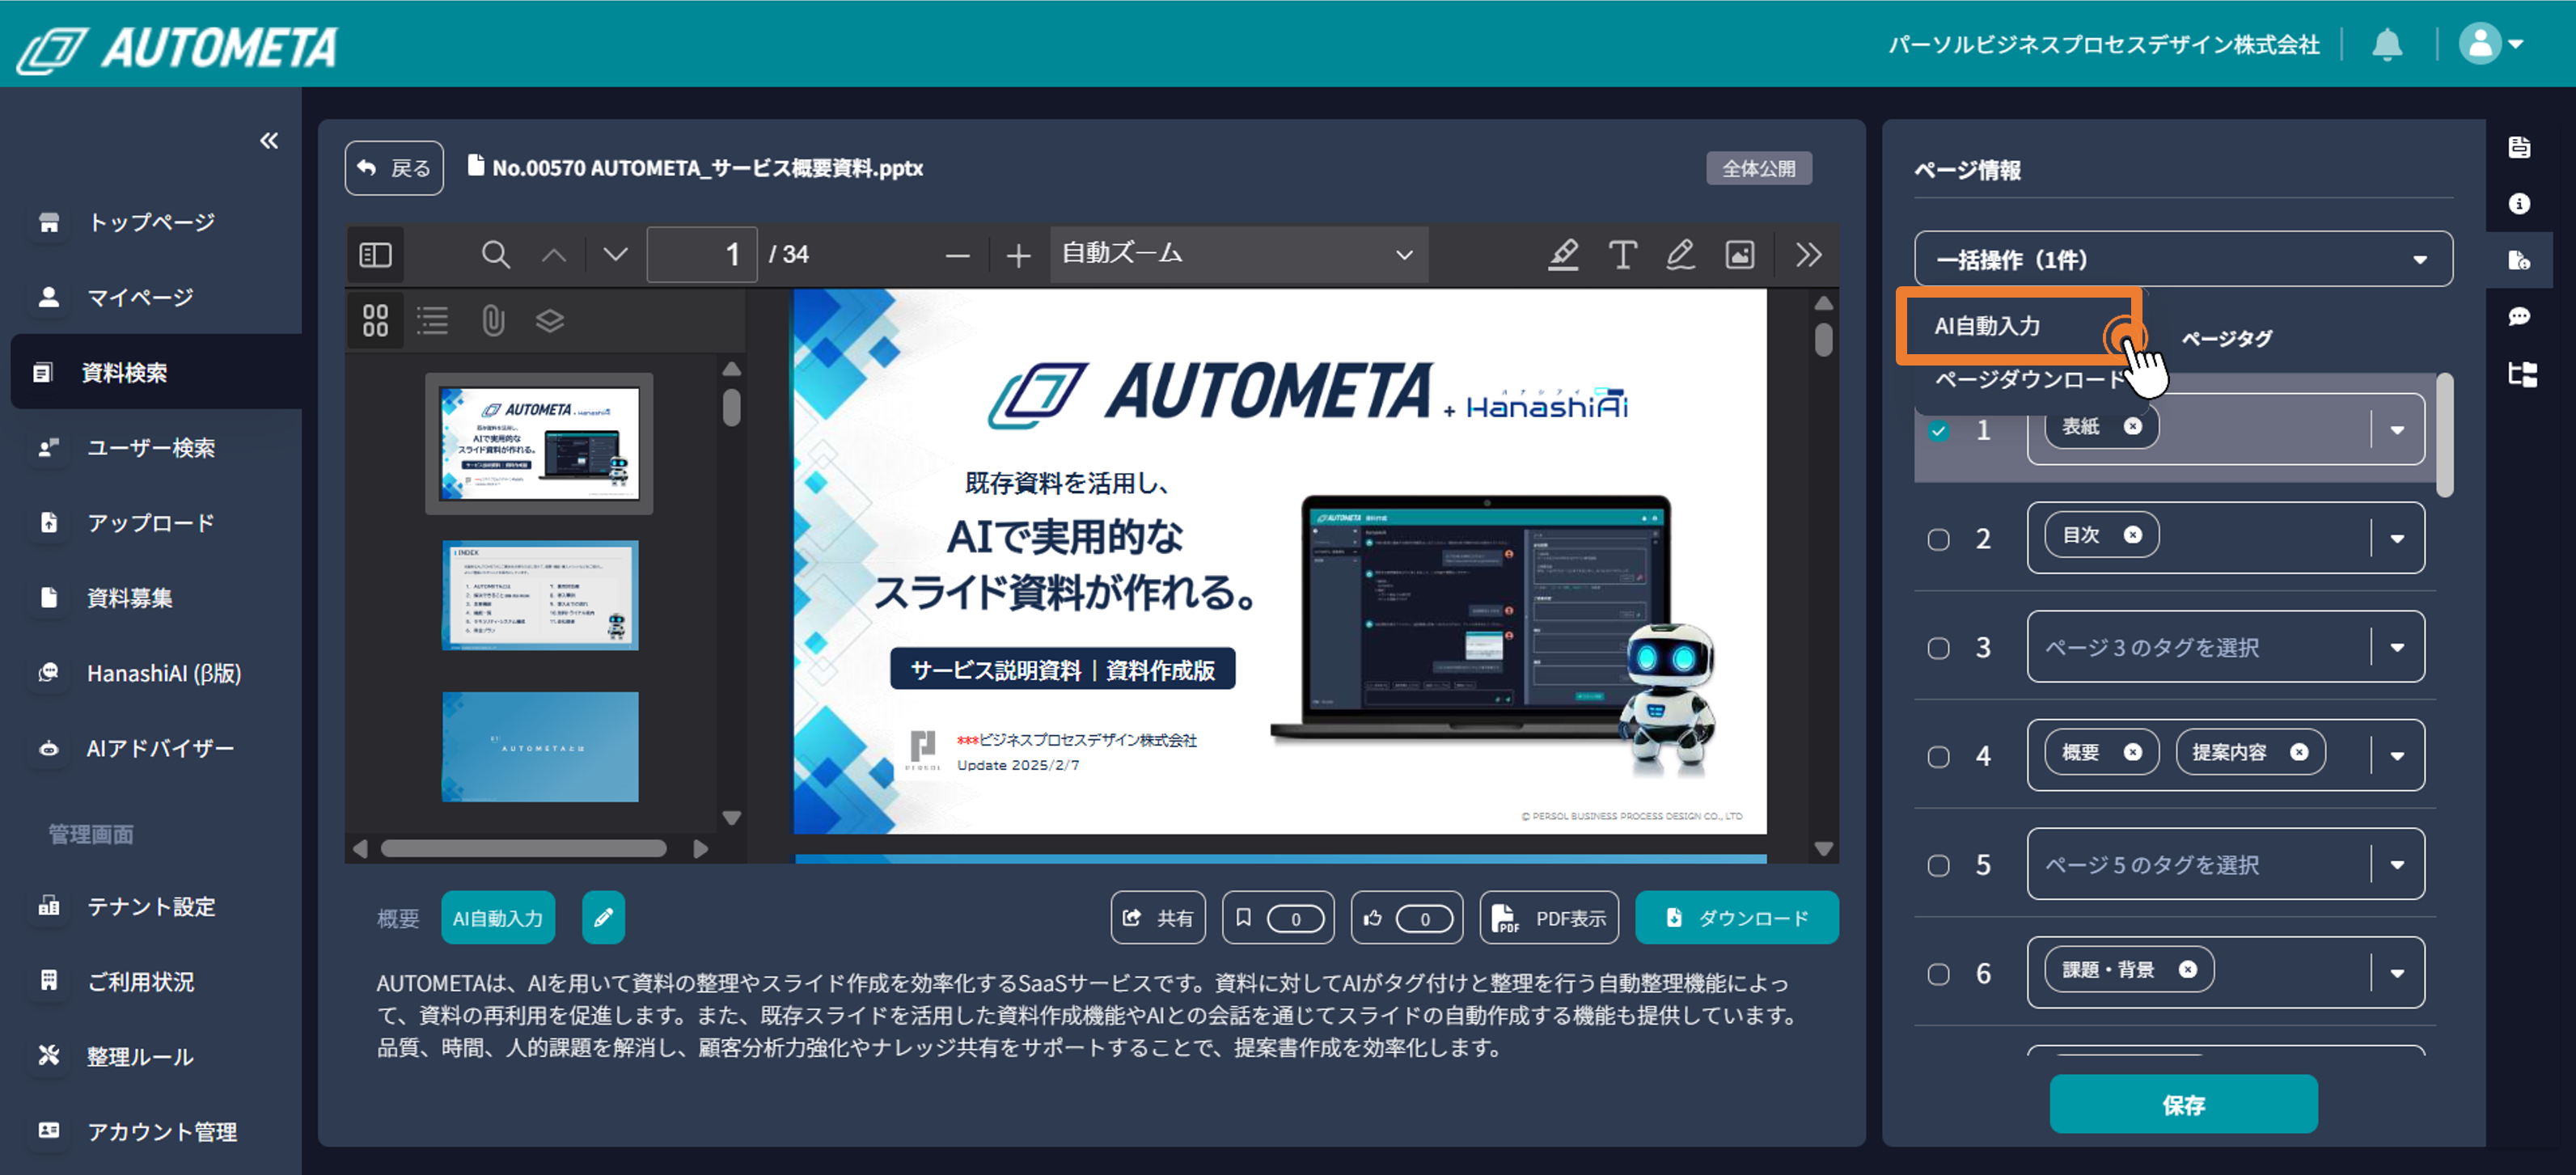
Task: Open page info icon in right rail
Action: click(2519, 260)
